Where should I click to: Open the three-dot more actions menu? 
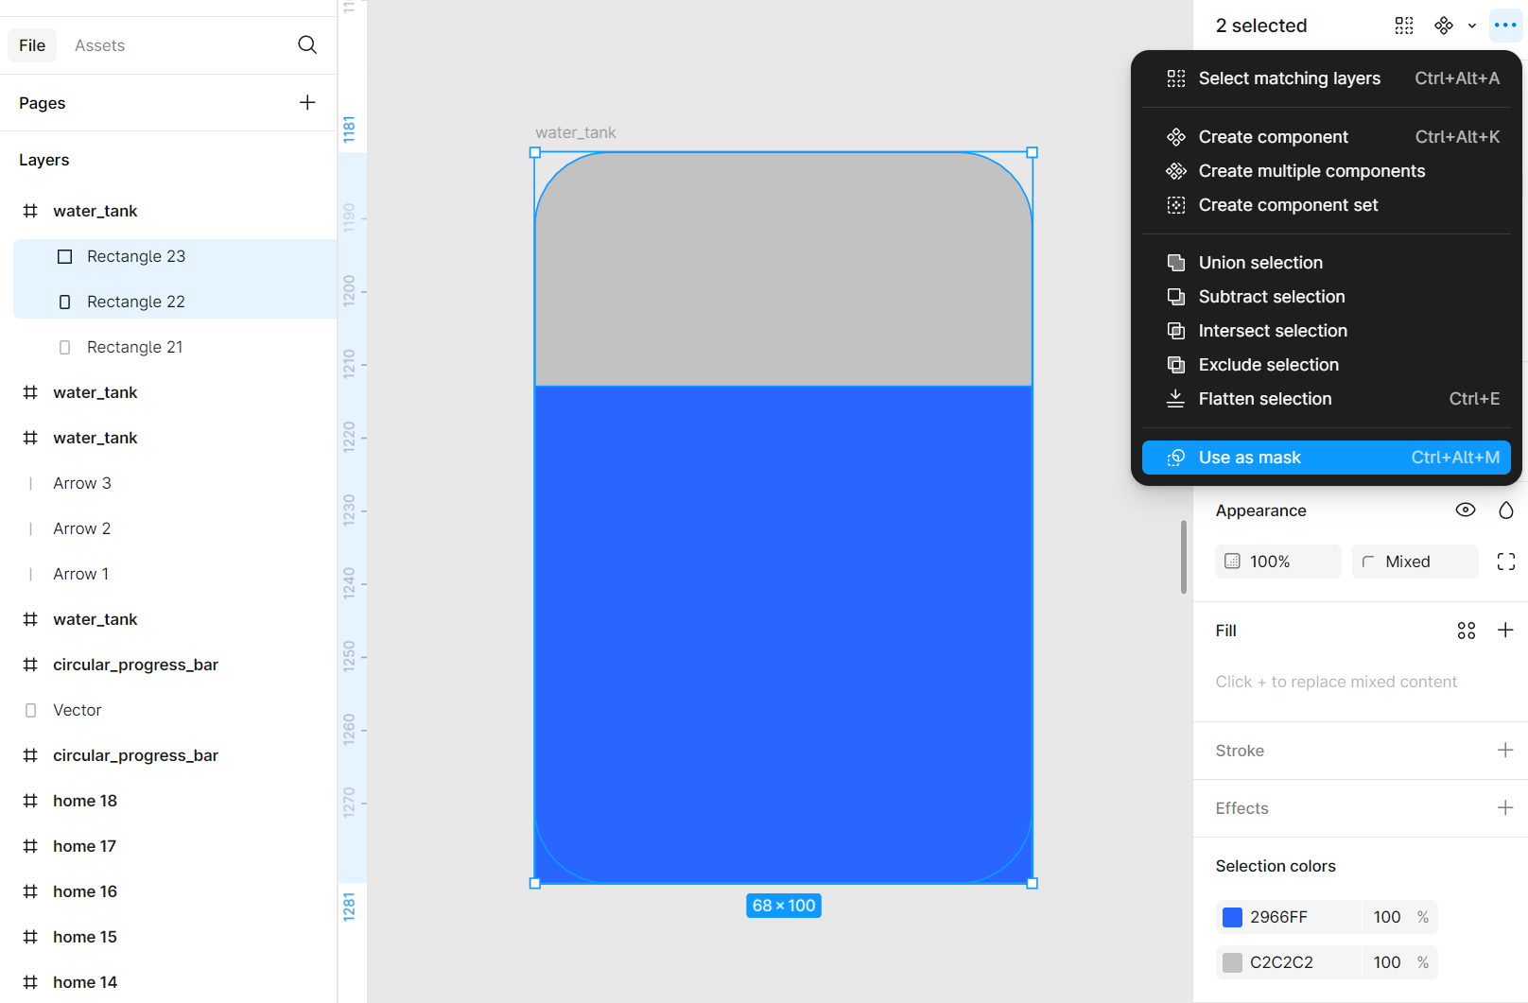[1505, 26]
